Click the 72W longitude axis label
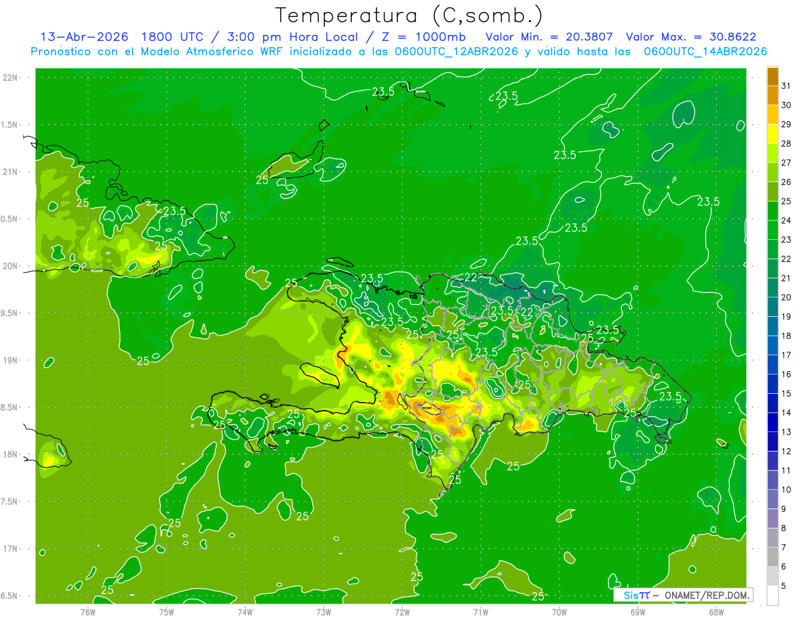The width and height of the screenshot is (804, 621). (402, 612)
